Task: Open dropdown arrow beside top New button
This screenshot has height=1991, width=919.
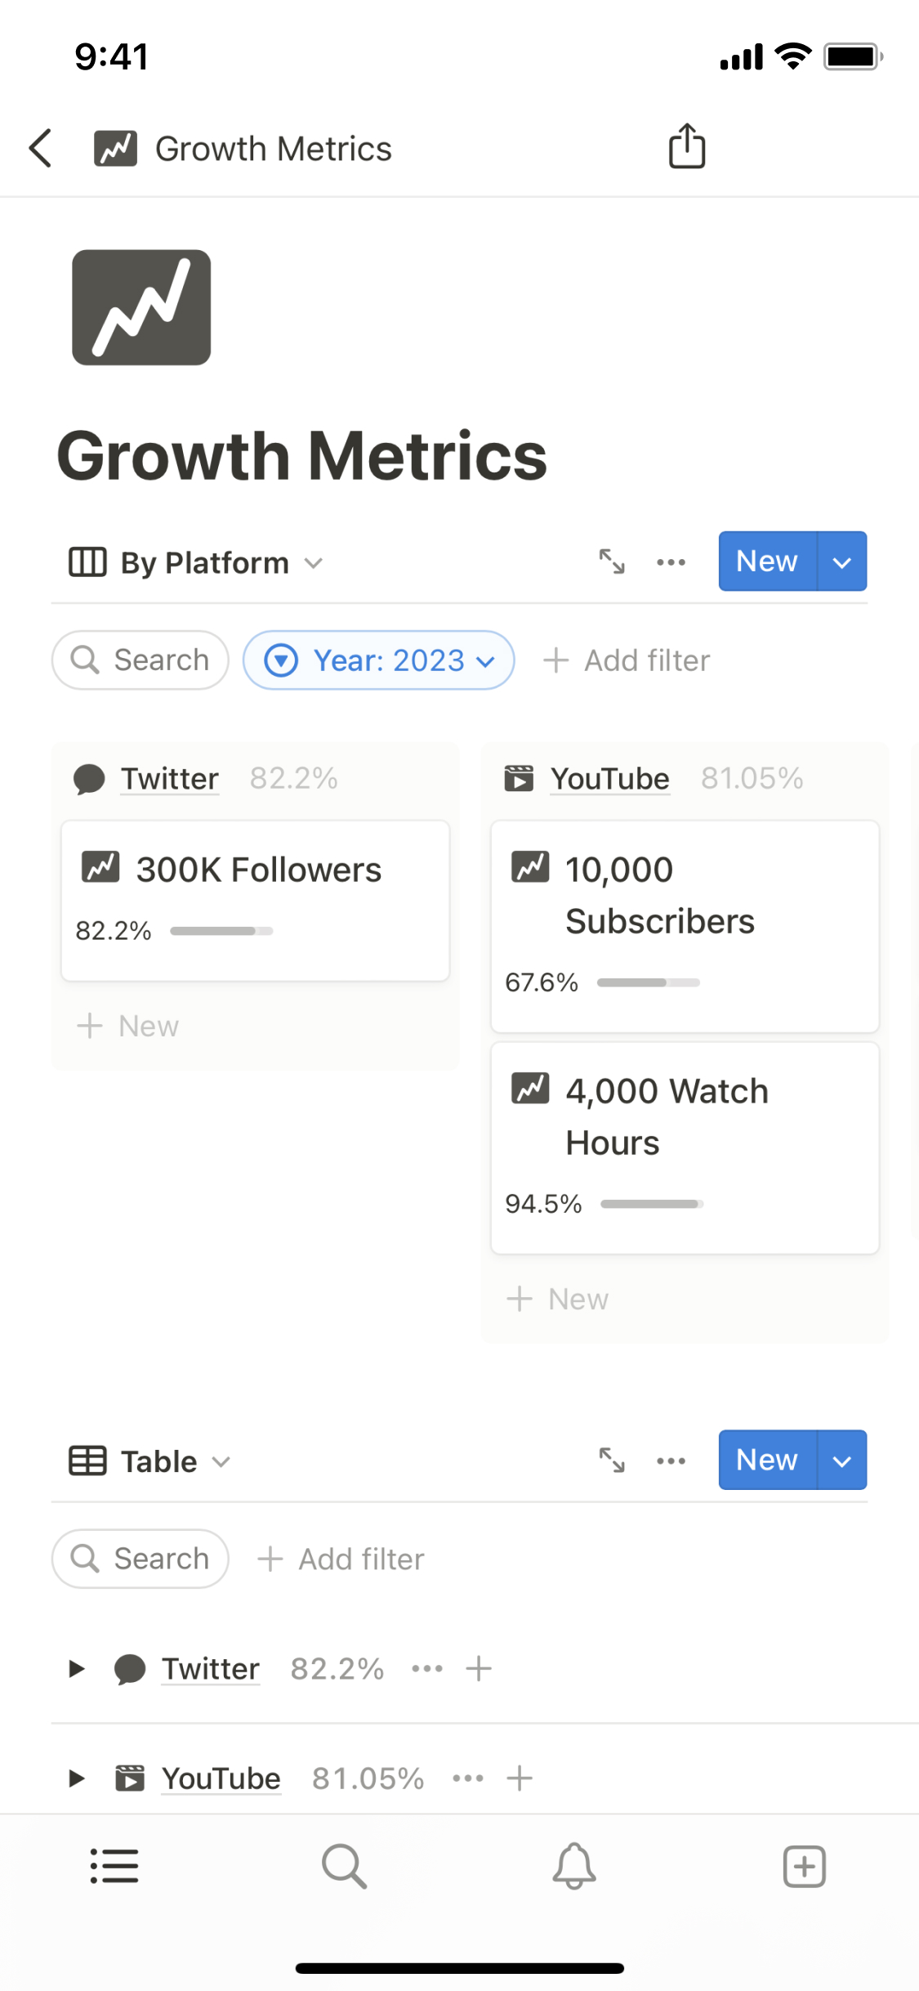Action: pos(841,562)
